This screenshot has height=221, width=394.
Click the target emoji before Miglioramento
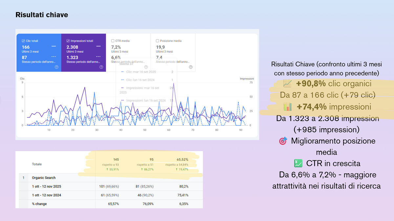coord(283,141)
